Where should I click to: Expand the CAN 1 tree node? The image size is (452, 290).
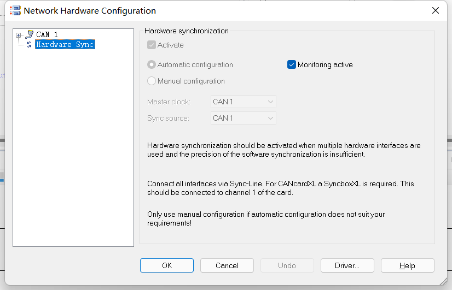coord(18,35)
